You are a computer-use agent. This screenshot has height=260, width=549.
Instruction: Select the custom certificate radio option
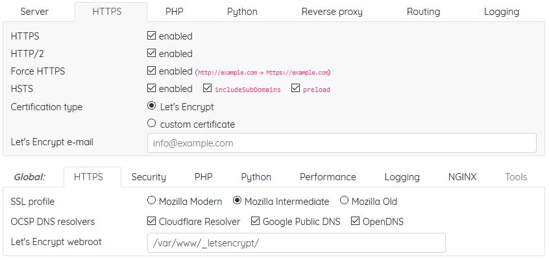pos(152,123)
